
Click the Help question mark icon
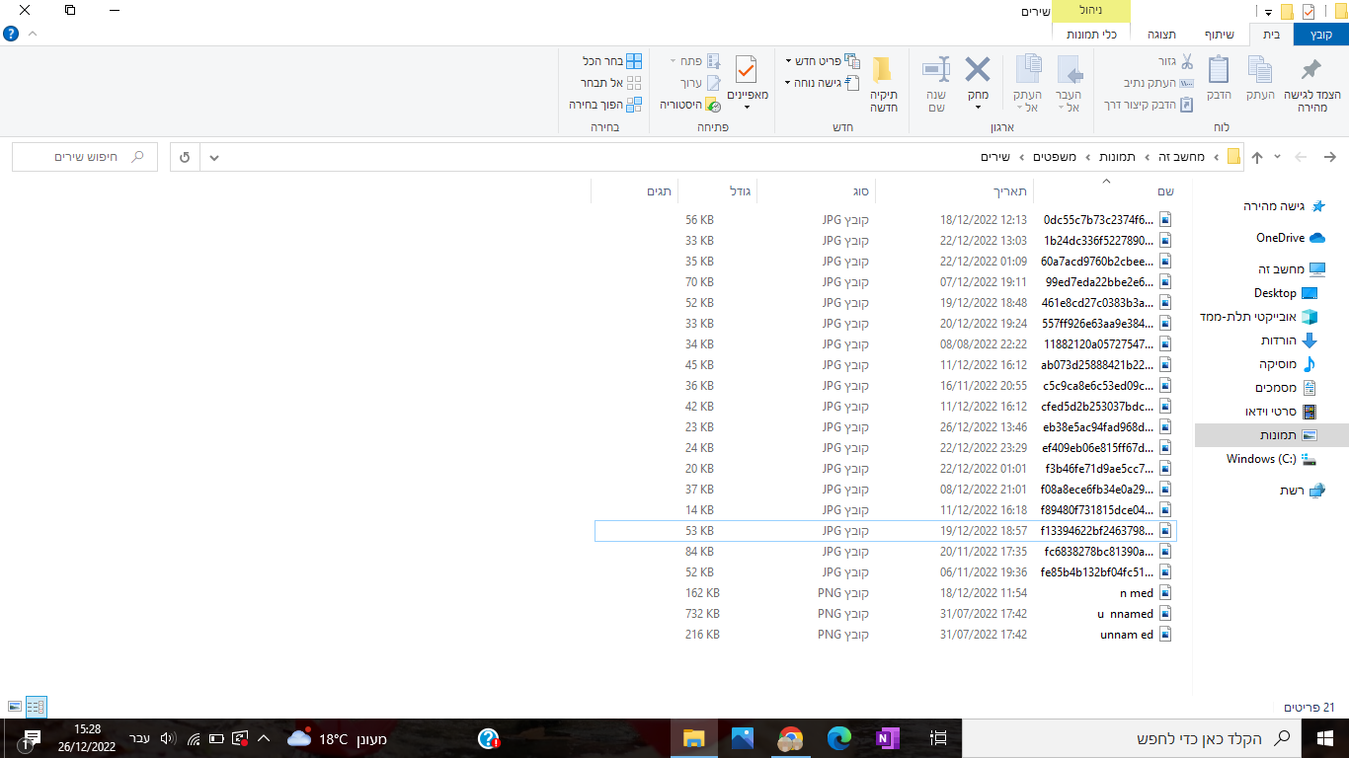11,34
